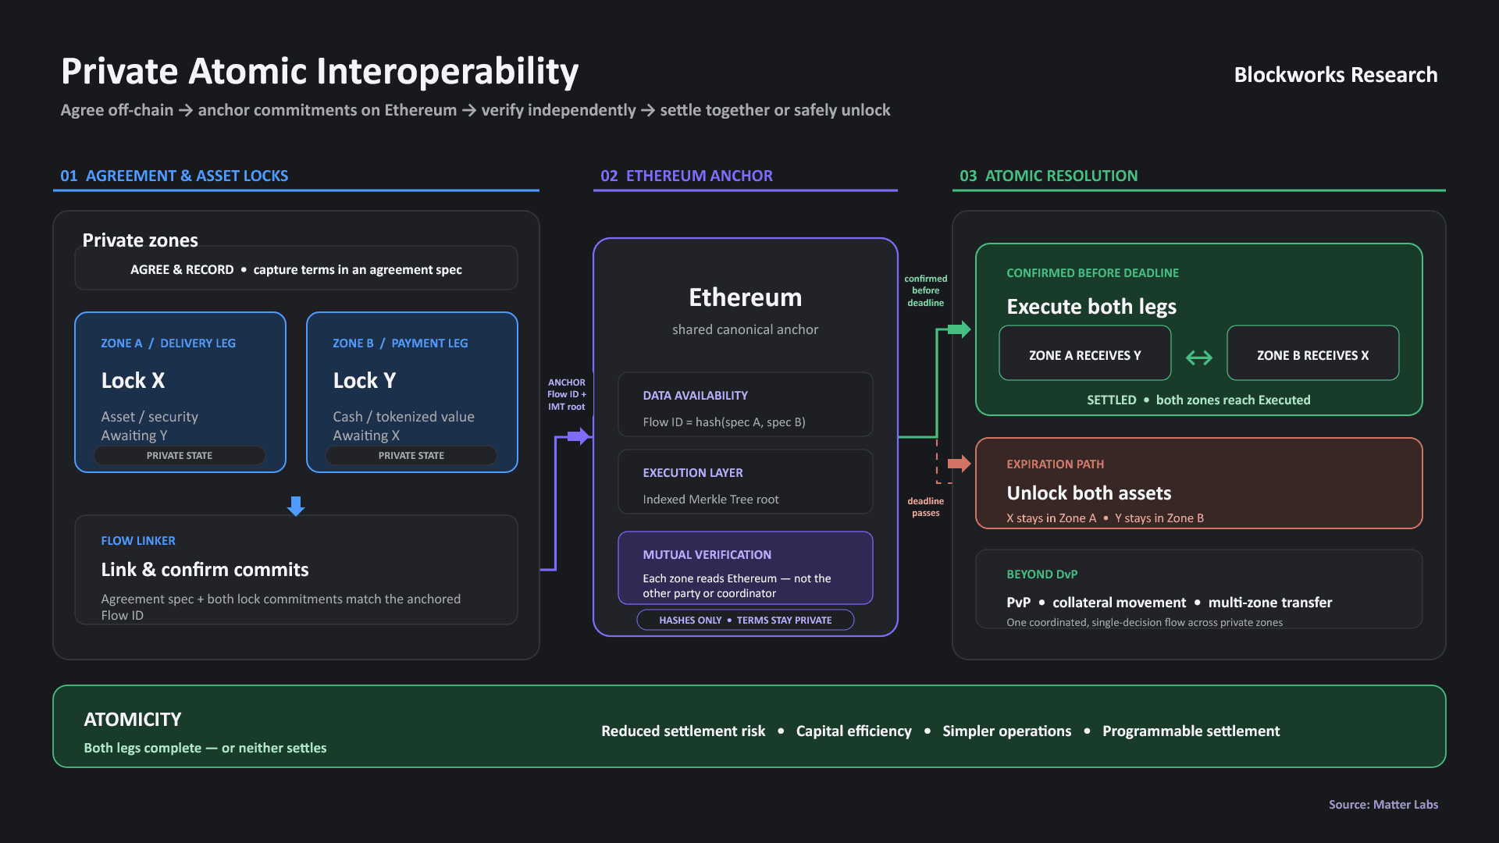The image size is (1499, 843).
Task: Click the collateral movement text
Action: pyautogui.click(x=1119, y=603)
